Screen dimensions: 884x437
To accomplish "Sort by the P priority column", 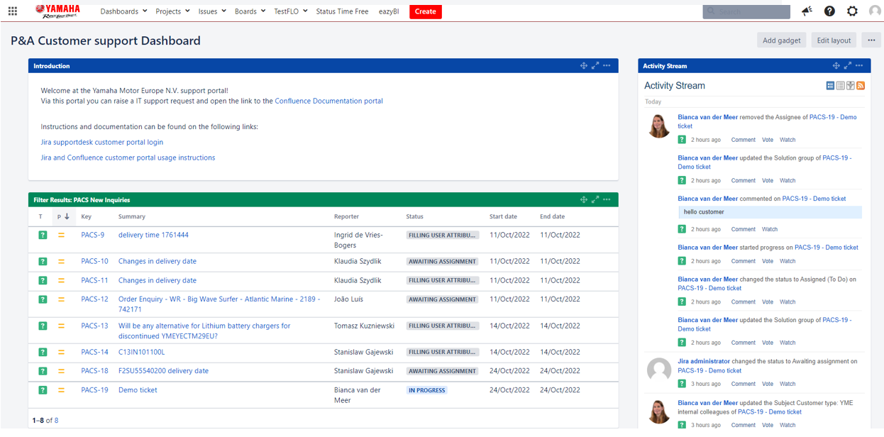I will tap(63, 216).
